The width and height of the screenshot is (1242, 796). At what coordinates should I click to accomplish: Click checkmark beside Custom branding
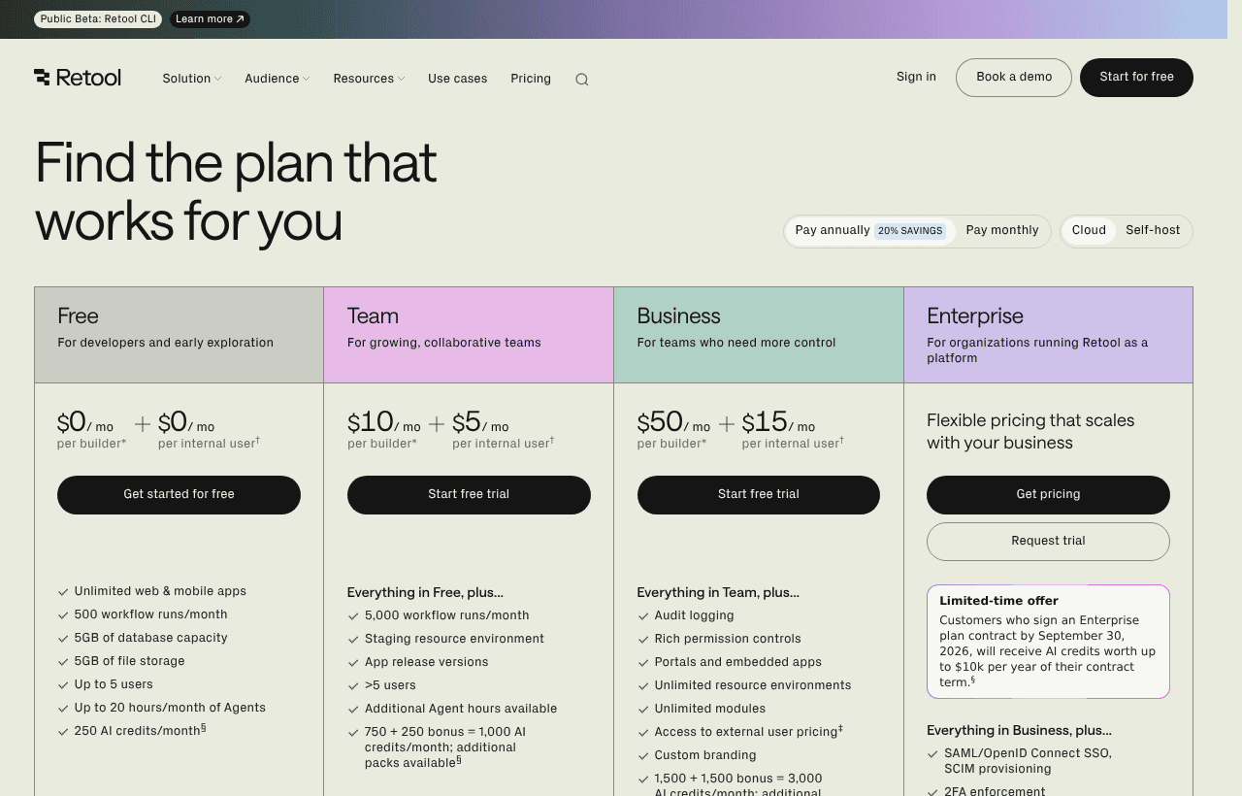point(643,756)
